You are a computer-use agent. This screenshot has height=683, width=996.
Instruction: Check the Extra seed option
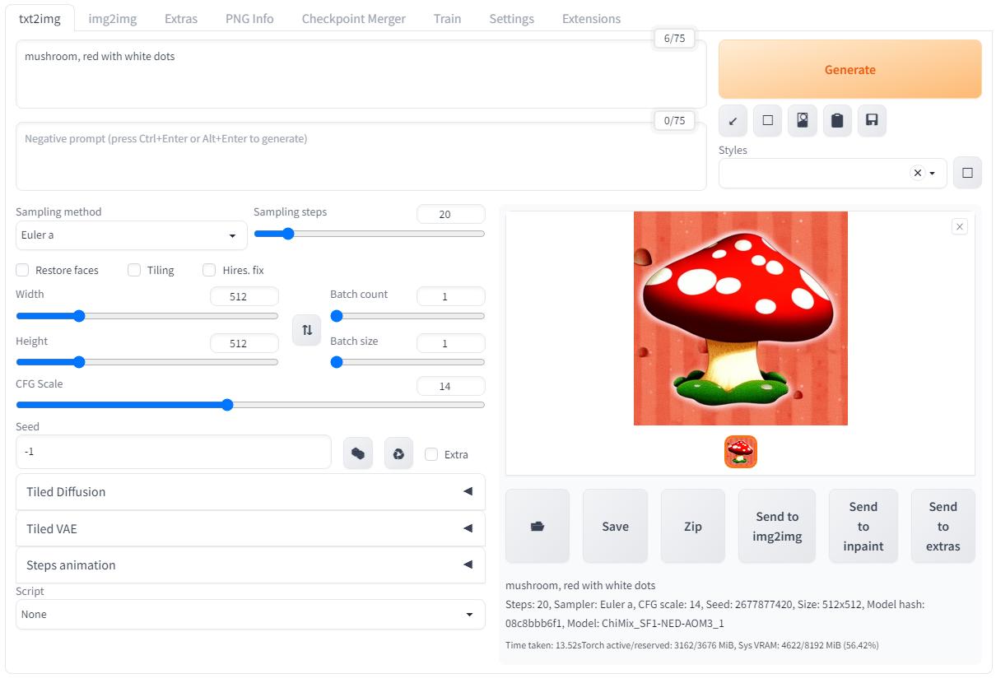(431, 454)
